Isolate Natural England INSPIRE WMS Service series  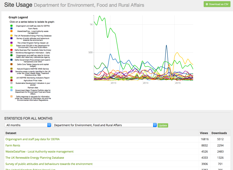[33, 69]
